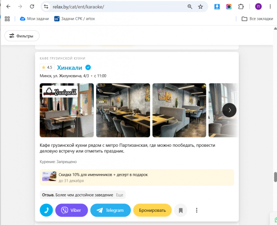
Task: Contact the venue via Telegram button
Action: click(111, 210)
